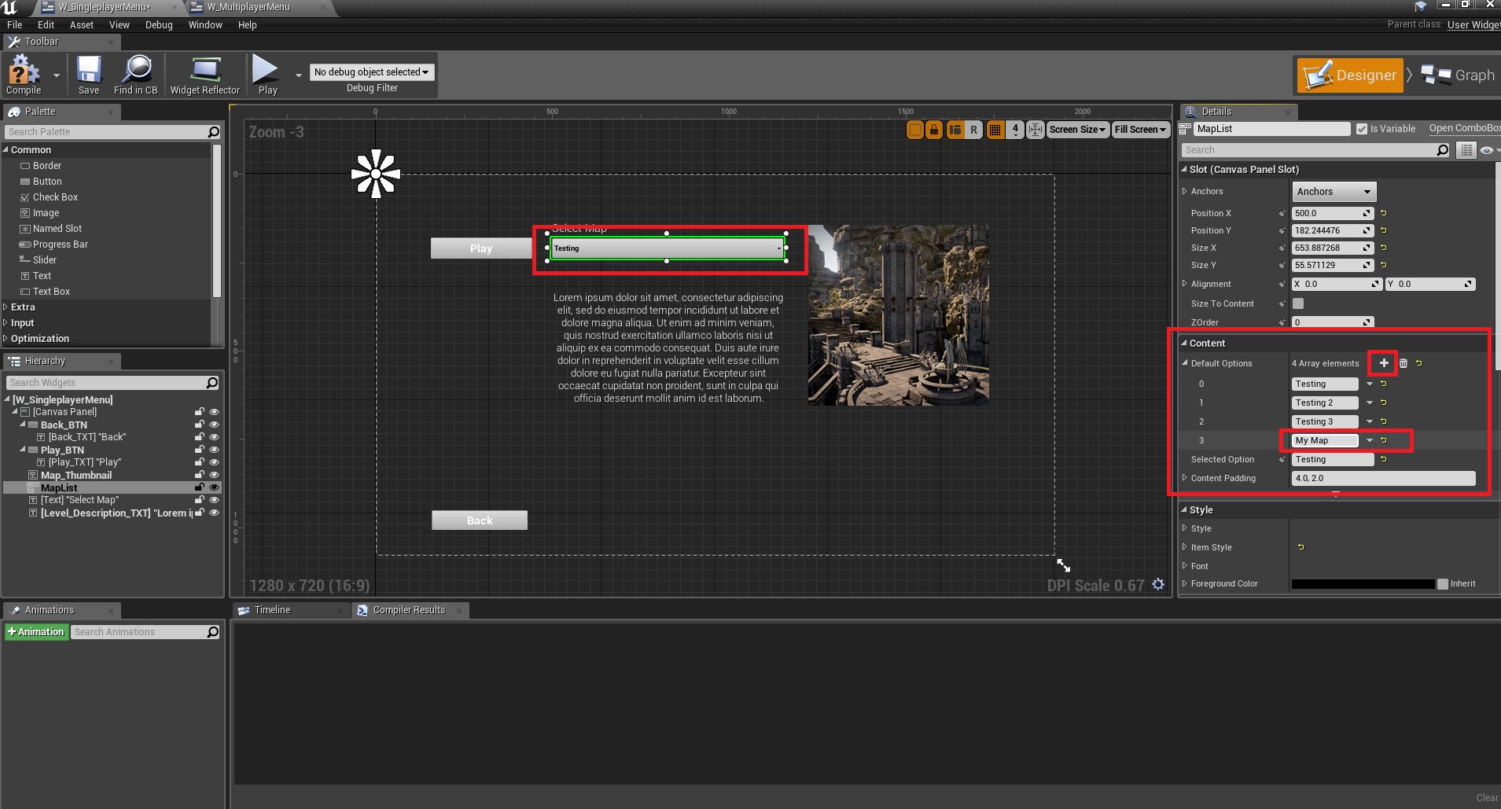Toggle the Is Variable checkbox

click(1362, 129)
